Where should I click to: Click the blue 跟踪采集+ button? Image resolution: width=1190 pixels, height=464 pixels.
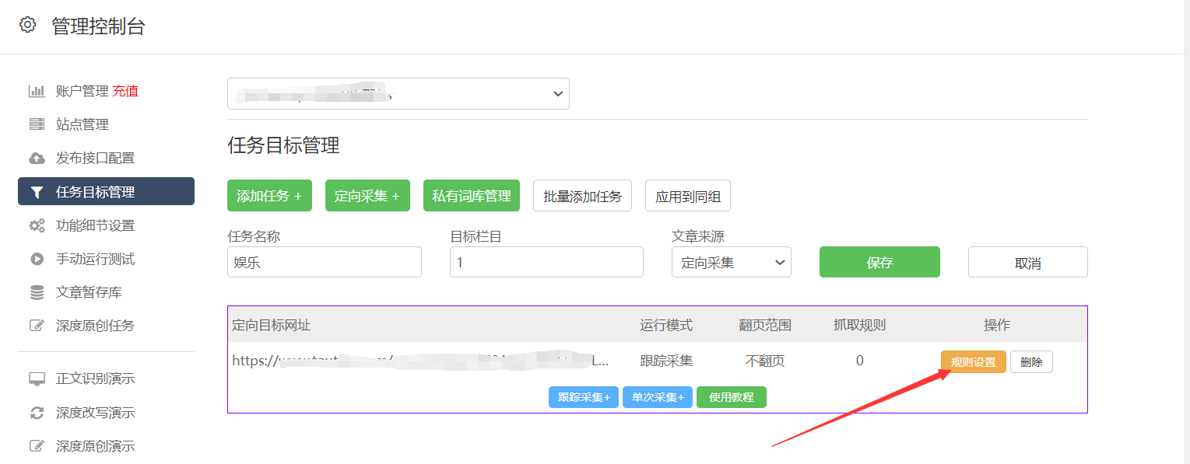coord(584,397)
